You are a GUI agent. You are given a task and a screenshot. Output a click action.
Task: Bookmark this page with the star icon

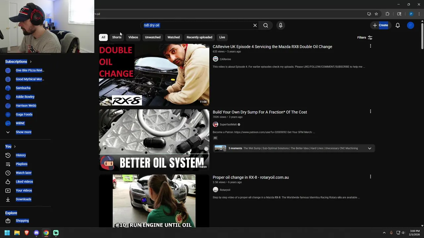tap(376, 14)
